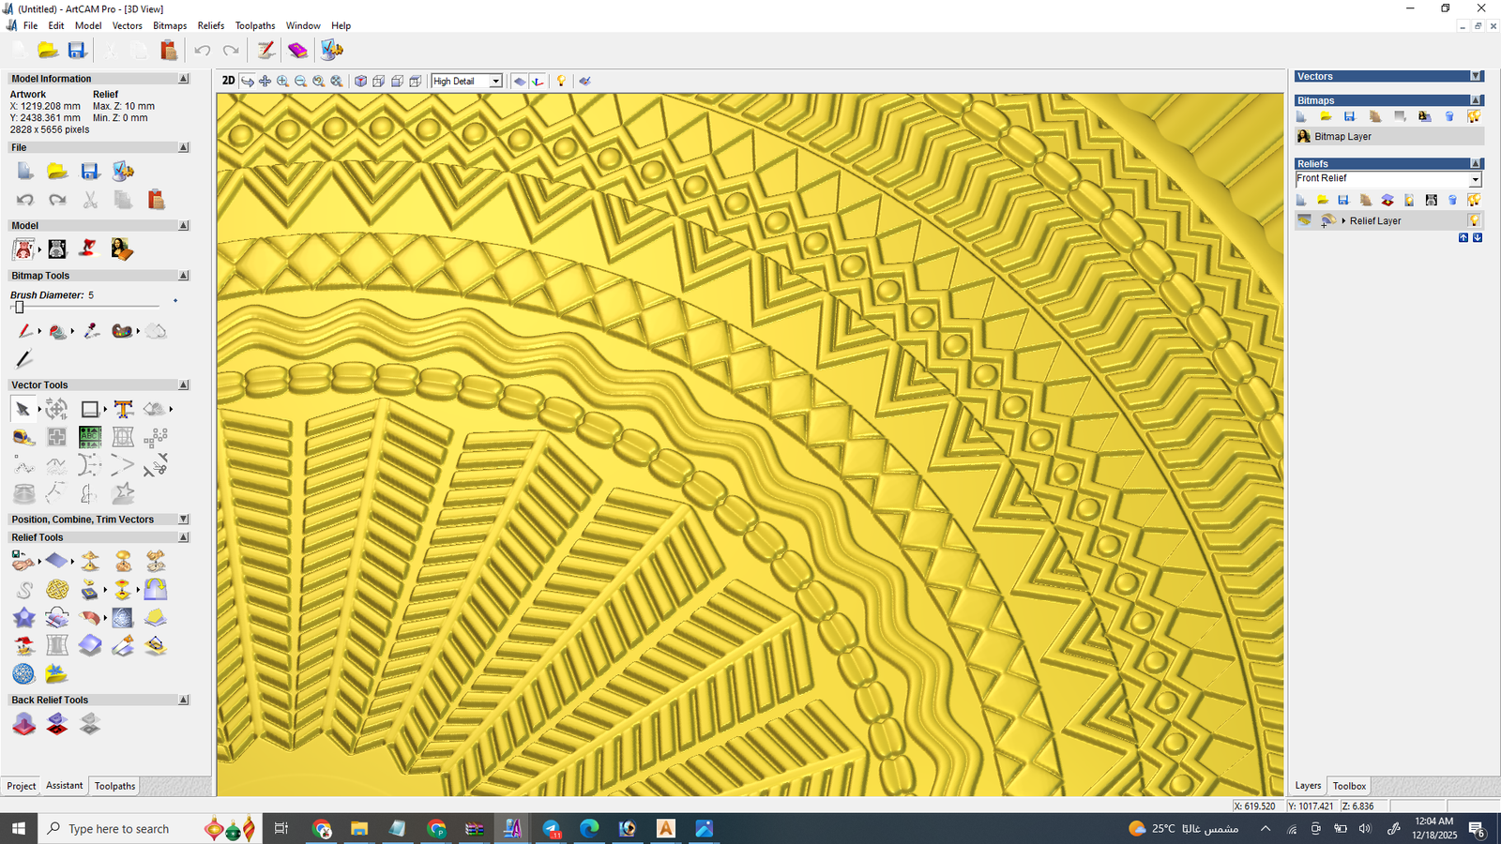Click the Brush Diameter slider handle
The width and height of the screenshot is (1501, 844).
[19, 308]
